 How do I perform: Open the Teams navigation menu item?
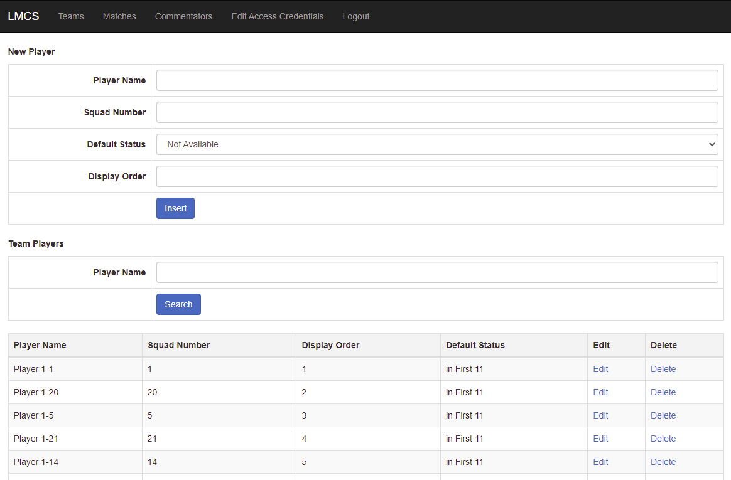click(71, 16)
